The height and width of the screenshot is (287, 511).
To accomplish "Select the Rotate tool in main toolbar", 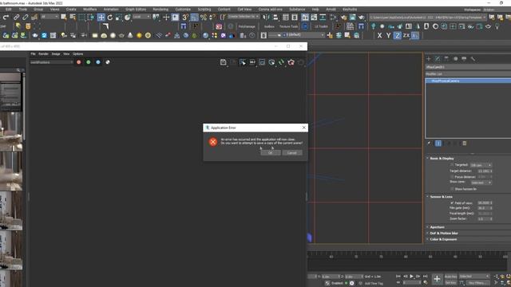I will pos(110,18).
